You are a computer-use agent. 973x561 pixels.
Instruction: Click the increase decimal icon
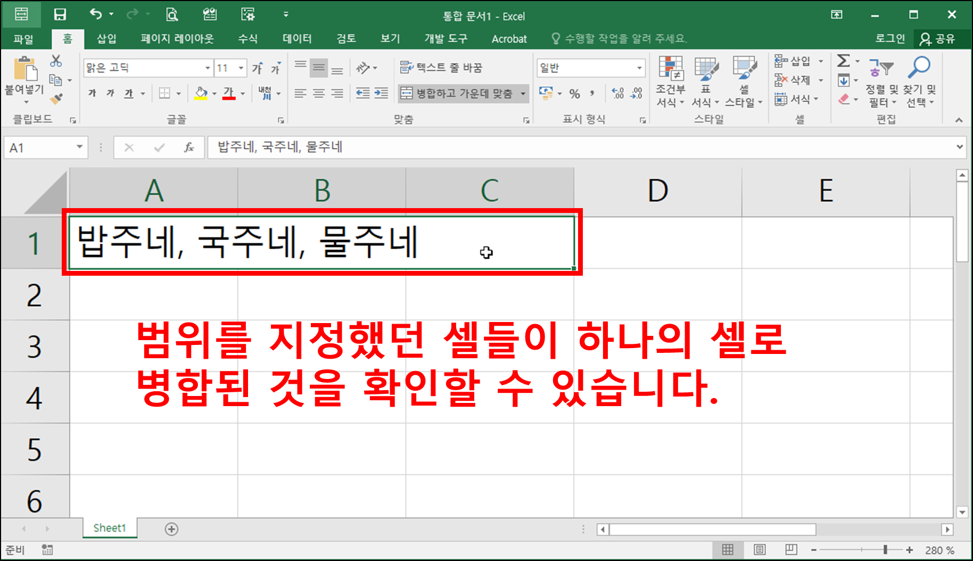(x=618, y=94)
